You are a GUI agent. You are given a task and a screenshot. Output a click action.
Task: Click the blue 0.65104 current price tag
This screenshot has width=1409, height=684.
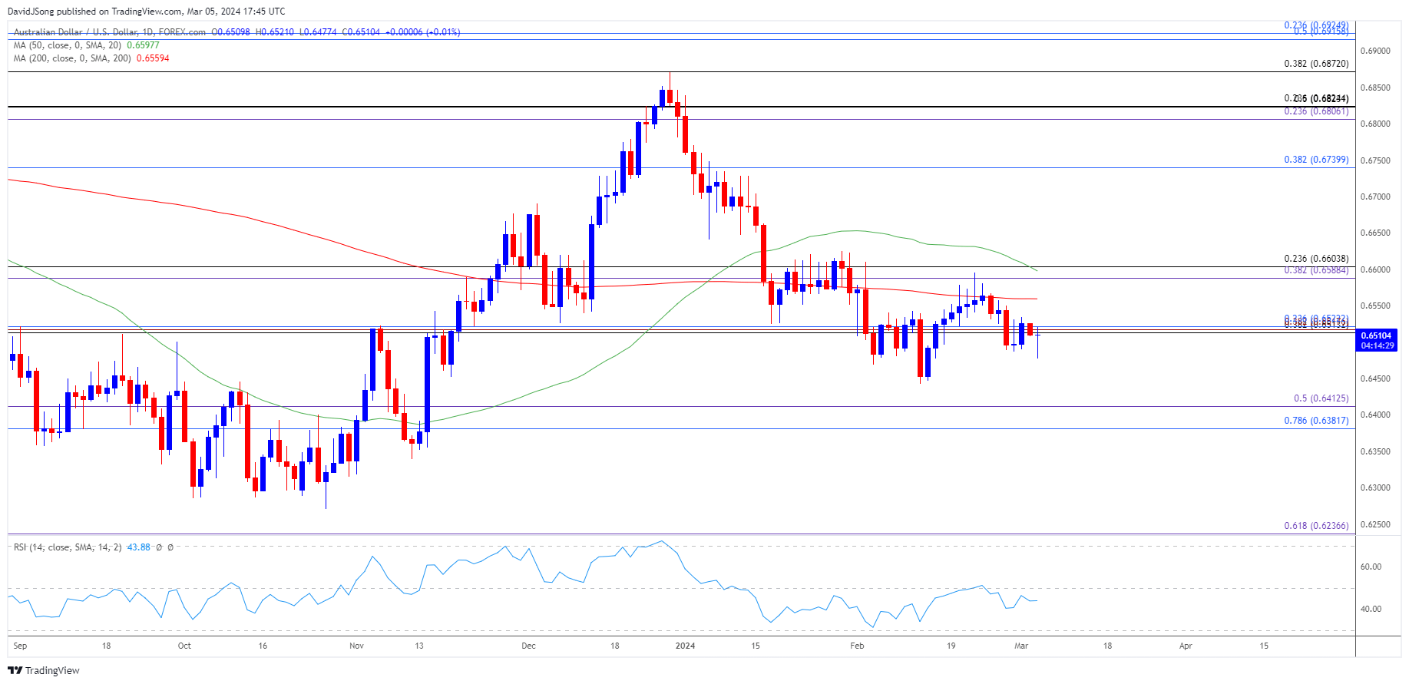pyautogui.click(x=1377, y=335)
